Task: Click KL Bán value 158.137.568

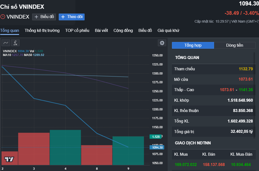Action: 214,165
